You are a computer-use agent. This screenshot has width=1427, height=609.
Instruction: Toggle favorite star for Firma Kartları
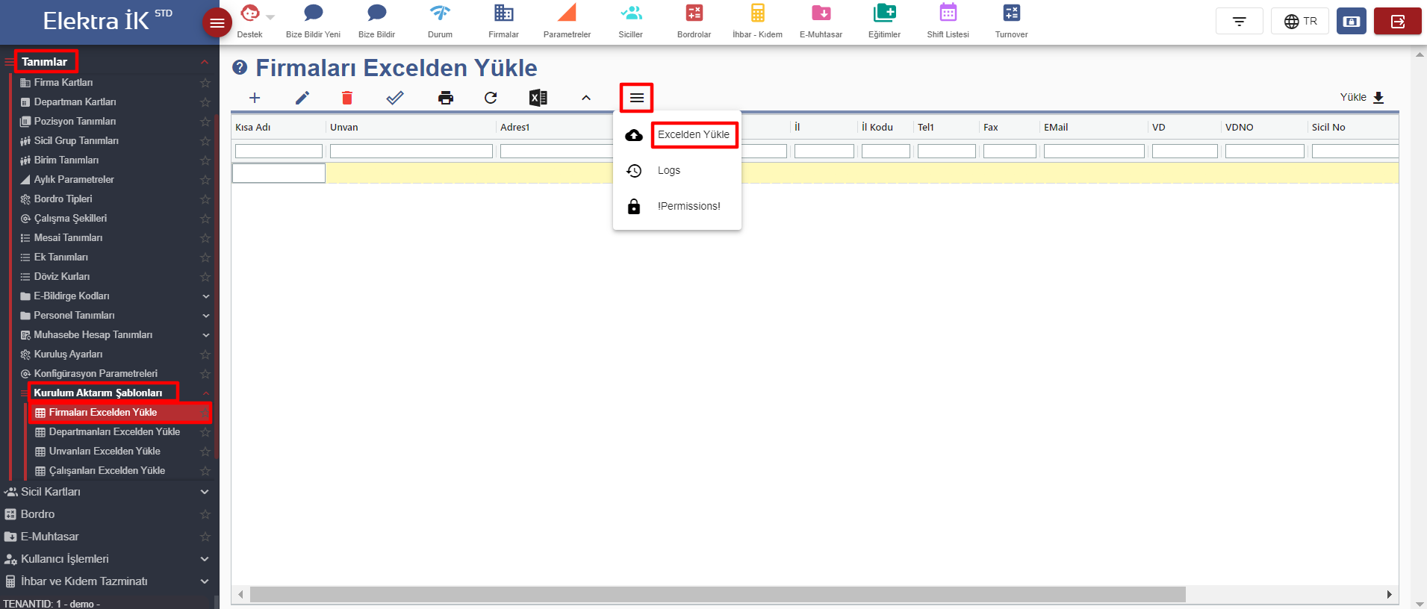[205, 83]
